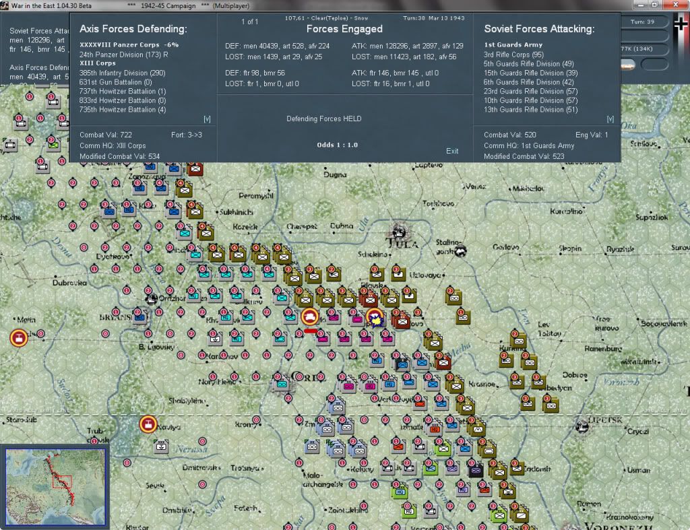Click the Defending Forces HELD result

click(x=324, y=119)
